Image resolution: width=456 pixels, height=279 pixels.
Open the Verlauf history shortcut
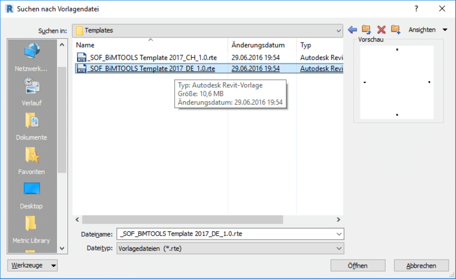31,92
